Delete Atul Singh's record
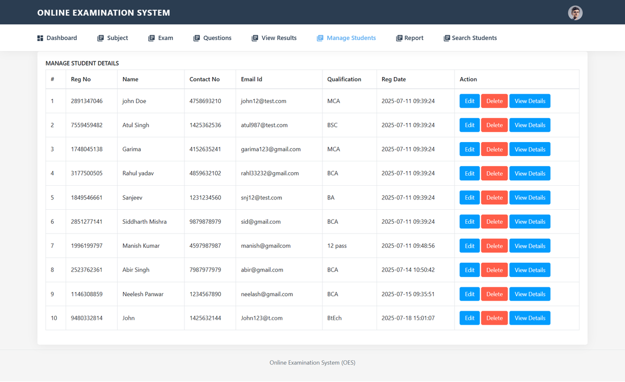This screenshot has width=625, height=382. click(494, 125)
